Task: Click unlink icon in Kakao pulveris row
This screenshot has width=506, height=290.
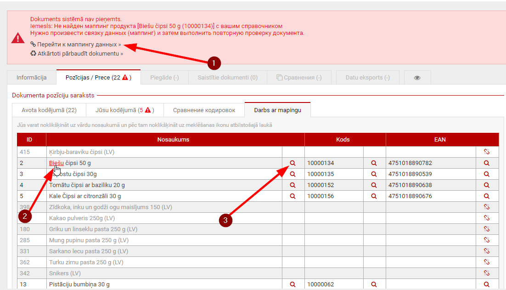Action: (x=487, y=218)
